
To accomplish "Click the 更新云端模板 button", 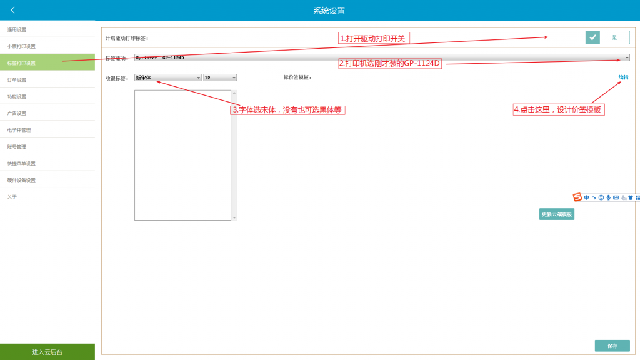I will pos(557,214).
